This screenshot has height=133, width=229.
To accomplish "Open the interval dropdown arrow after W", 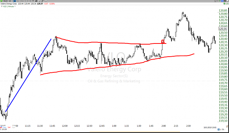I will coord(33,1).
